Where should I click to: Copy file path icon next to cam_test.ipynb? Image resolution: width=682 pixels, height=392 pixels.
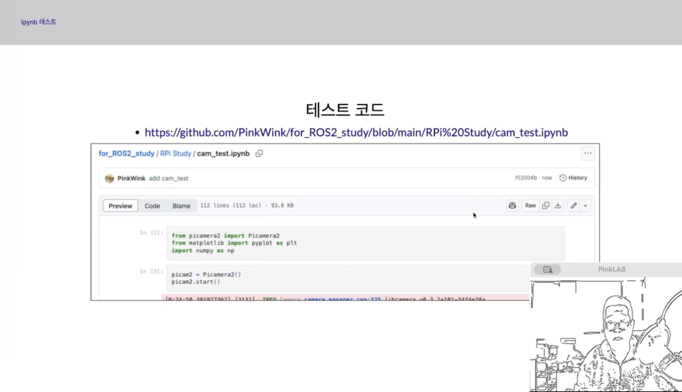259,153
